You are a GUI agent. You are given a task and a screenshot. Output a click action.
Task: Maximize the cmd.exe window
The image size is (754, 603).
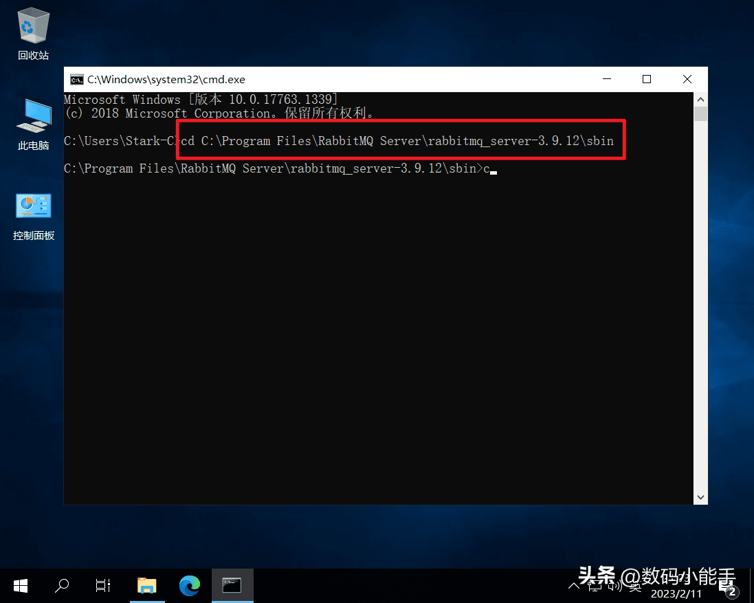pyautogui.click(x=647, y=80)
